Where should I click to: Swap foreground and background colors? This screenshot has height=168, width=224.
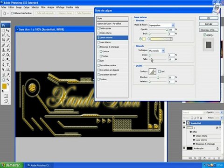pos(8,84)
